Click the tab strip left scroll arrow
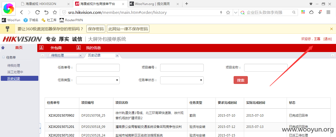Image resolution: width=336 pixels, height=137 pixels. pos(43,55)
